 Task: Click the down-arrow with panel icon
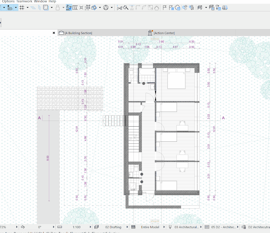pos(218,8)
